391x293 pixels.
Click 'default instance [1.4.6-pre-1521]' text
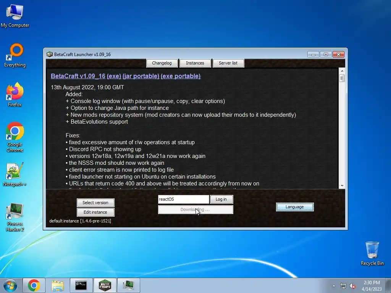pos(80,221)
